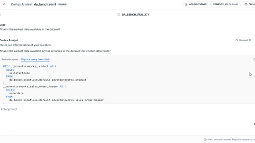
Task: Click inside the SQL code at sellstartdate
Action: click(20, 73)
